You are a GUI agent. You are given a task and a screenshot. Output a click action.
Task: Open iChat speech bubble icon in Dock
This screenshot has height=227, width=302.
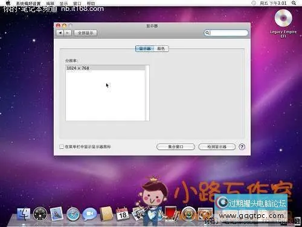tap(89, 214)
